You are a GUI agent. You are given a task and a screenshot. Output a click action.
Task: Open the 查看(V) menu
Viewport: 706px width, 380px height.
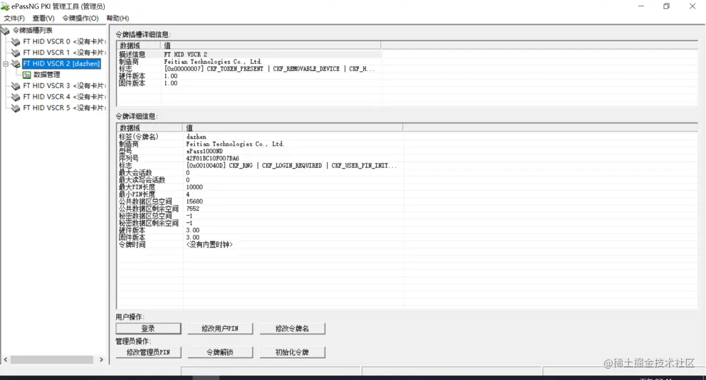pyautogui.click(x=43, y=18)
